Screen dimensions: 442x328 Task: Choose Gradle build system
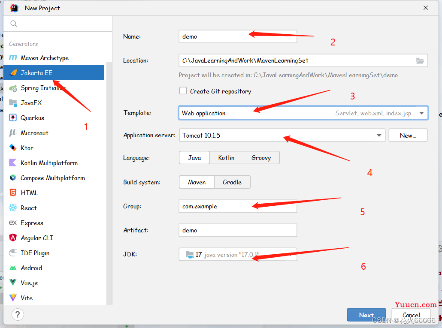232,182
